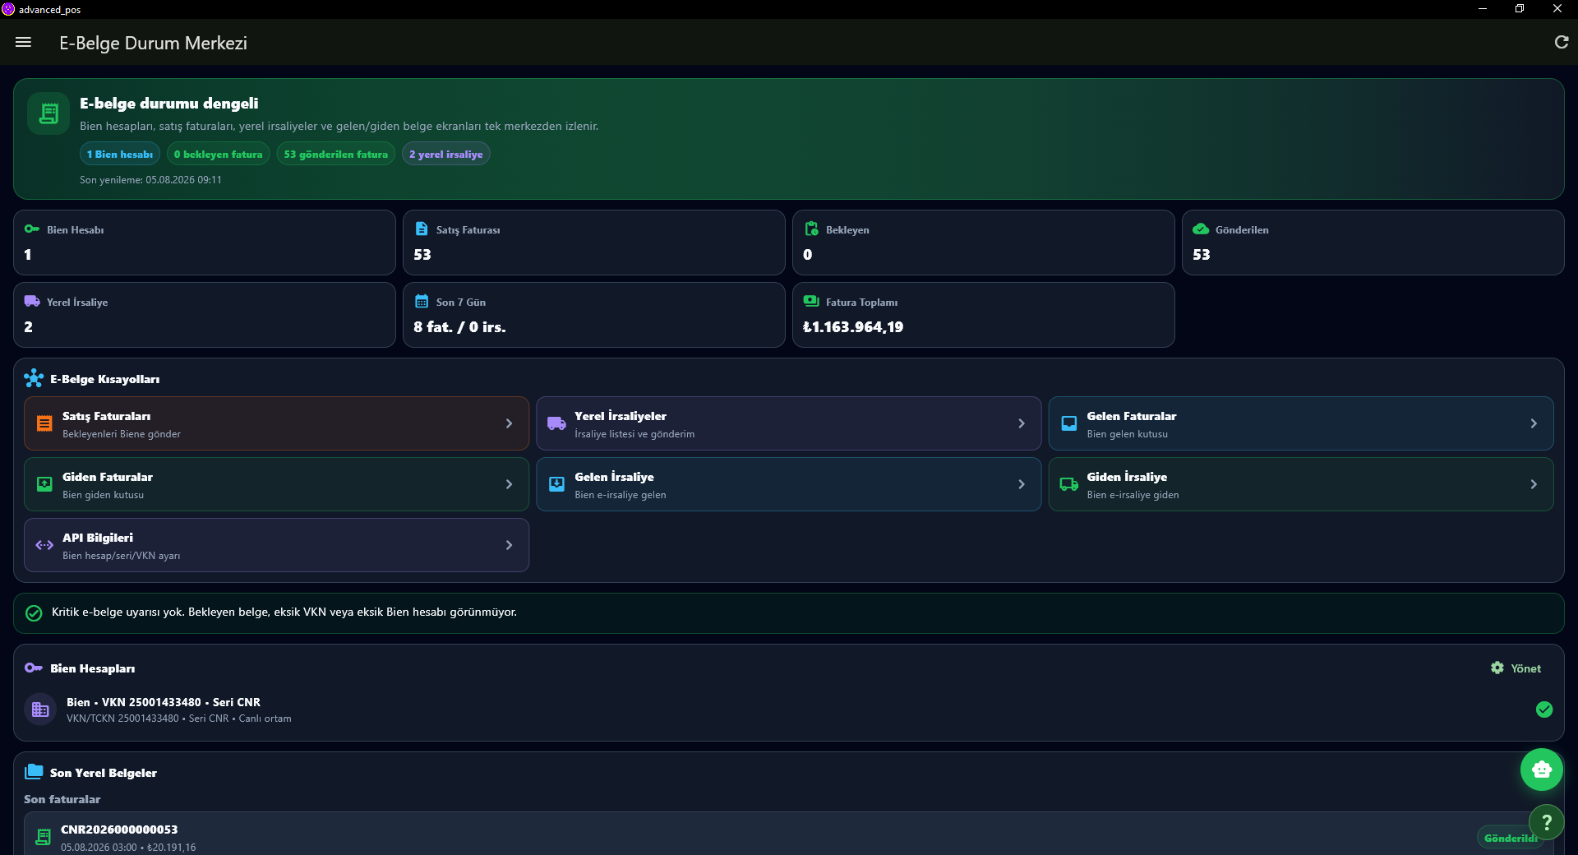Expand Gelen Faturalar shortcut chevron

1534,423
